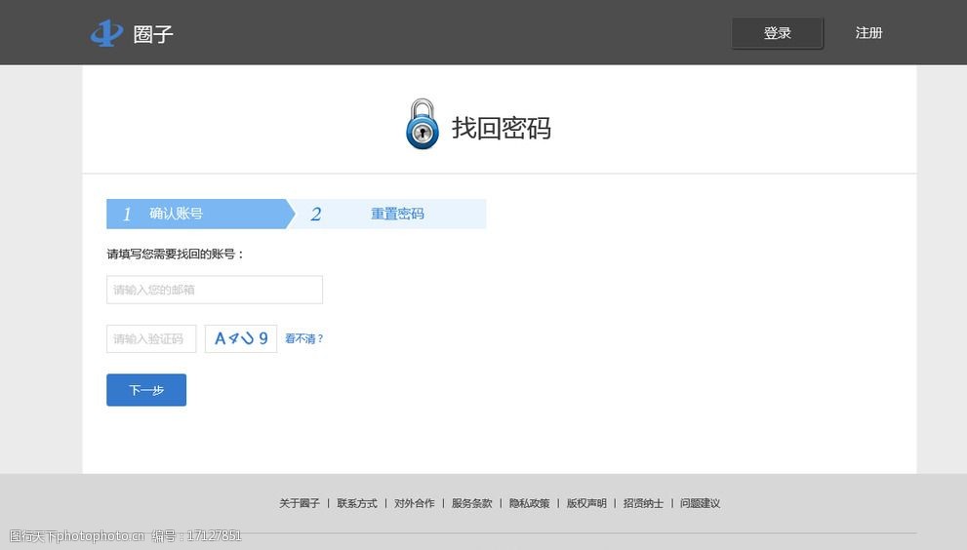Image resolution: width=967 pixels, height=550 pixels.
Task: Open 关于圈子 footer link
Action: tap(300, 503)
